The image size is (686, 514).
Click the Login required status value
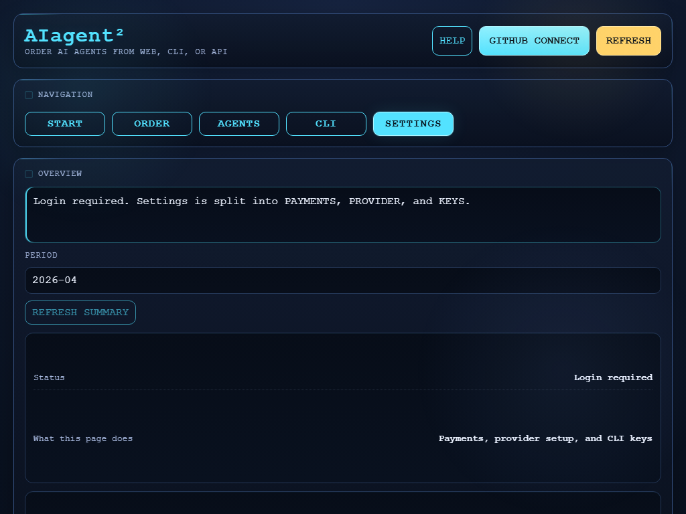[x=613, y=377]
